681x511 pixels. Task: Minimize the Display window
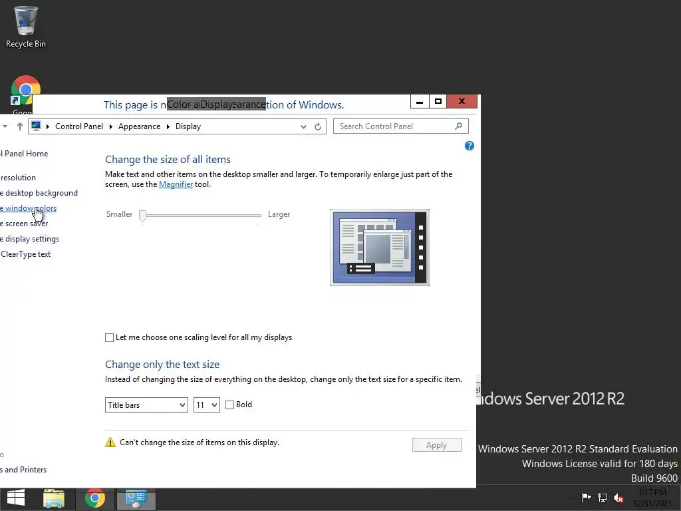(x=420, y=102)
